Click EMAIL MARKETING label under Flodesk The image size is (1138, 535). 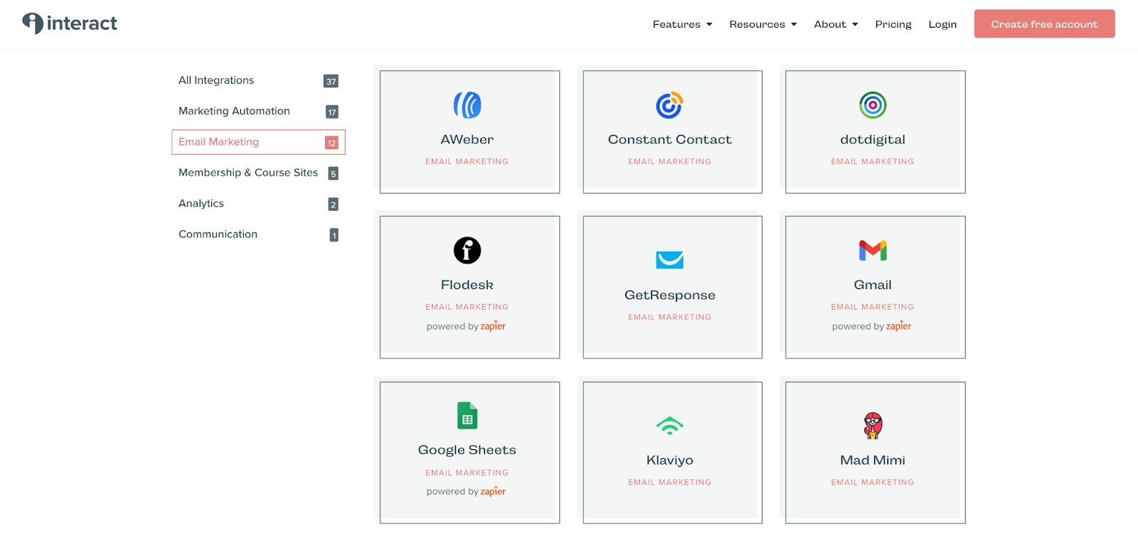467,307
